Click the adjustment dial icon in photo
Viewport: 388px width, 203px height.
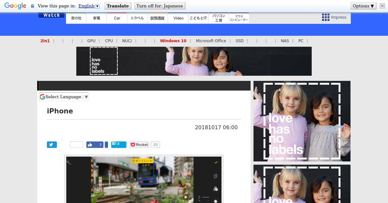pyautogui.click(x=216, y=201)
